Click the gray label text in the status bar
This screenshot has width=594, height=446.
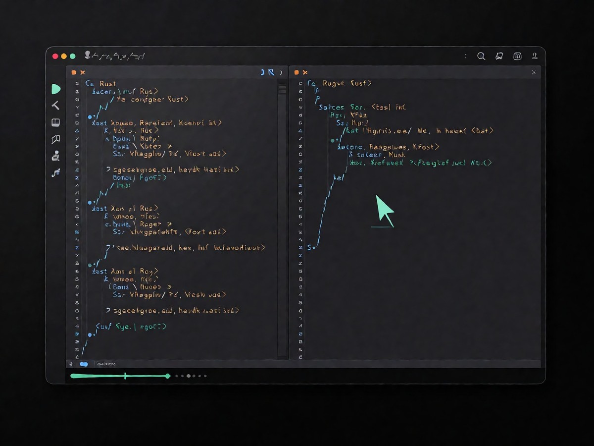(x=106, y=364)
